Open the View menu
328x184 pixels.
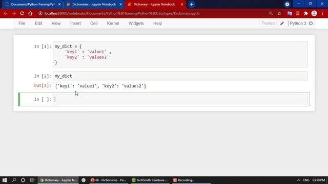tap(56, 24)
